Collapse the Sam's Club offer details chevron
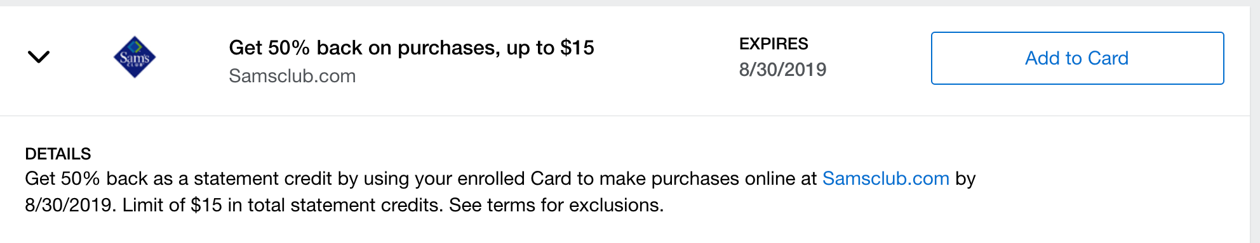The height and width of the screenshot is (243, 1260). (39, 57)
